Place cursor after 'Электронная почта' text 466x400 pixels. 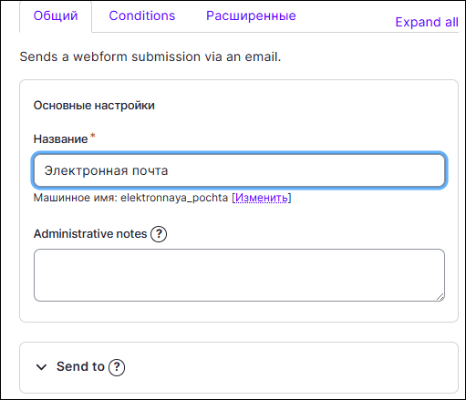(169, 170)
